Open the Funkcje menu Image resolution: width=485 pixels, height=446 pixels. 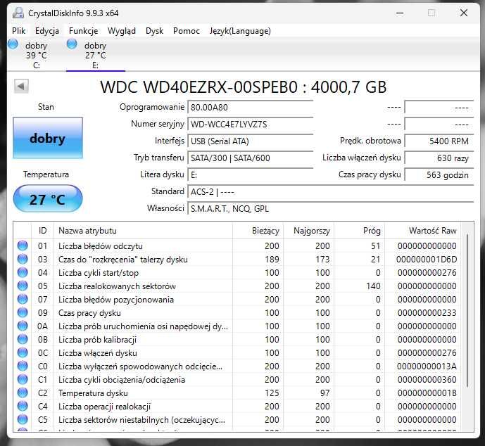click(84, 31)
